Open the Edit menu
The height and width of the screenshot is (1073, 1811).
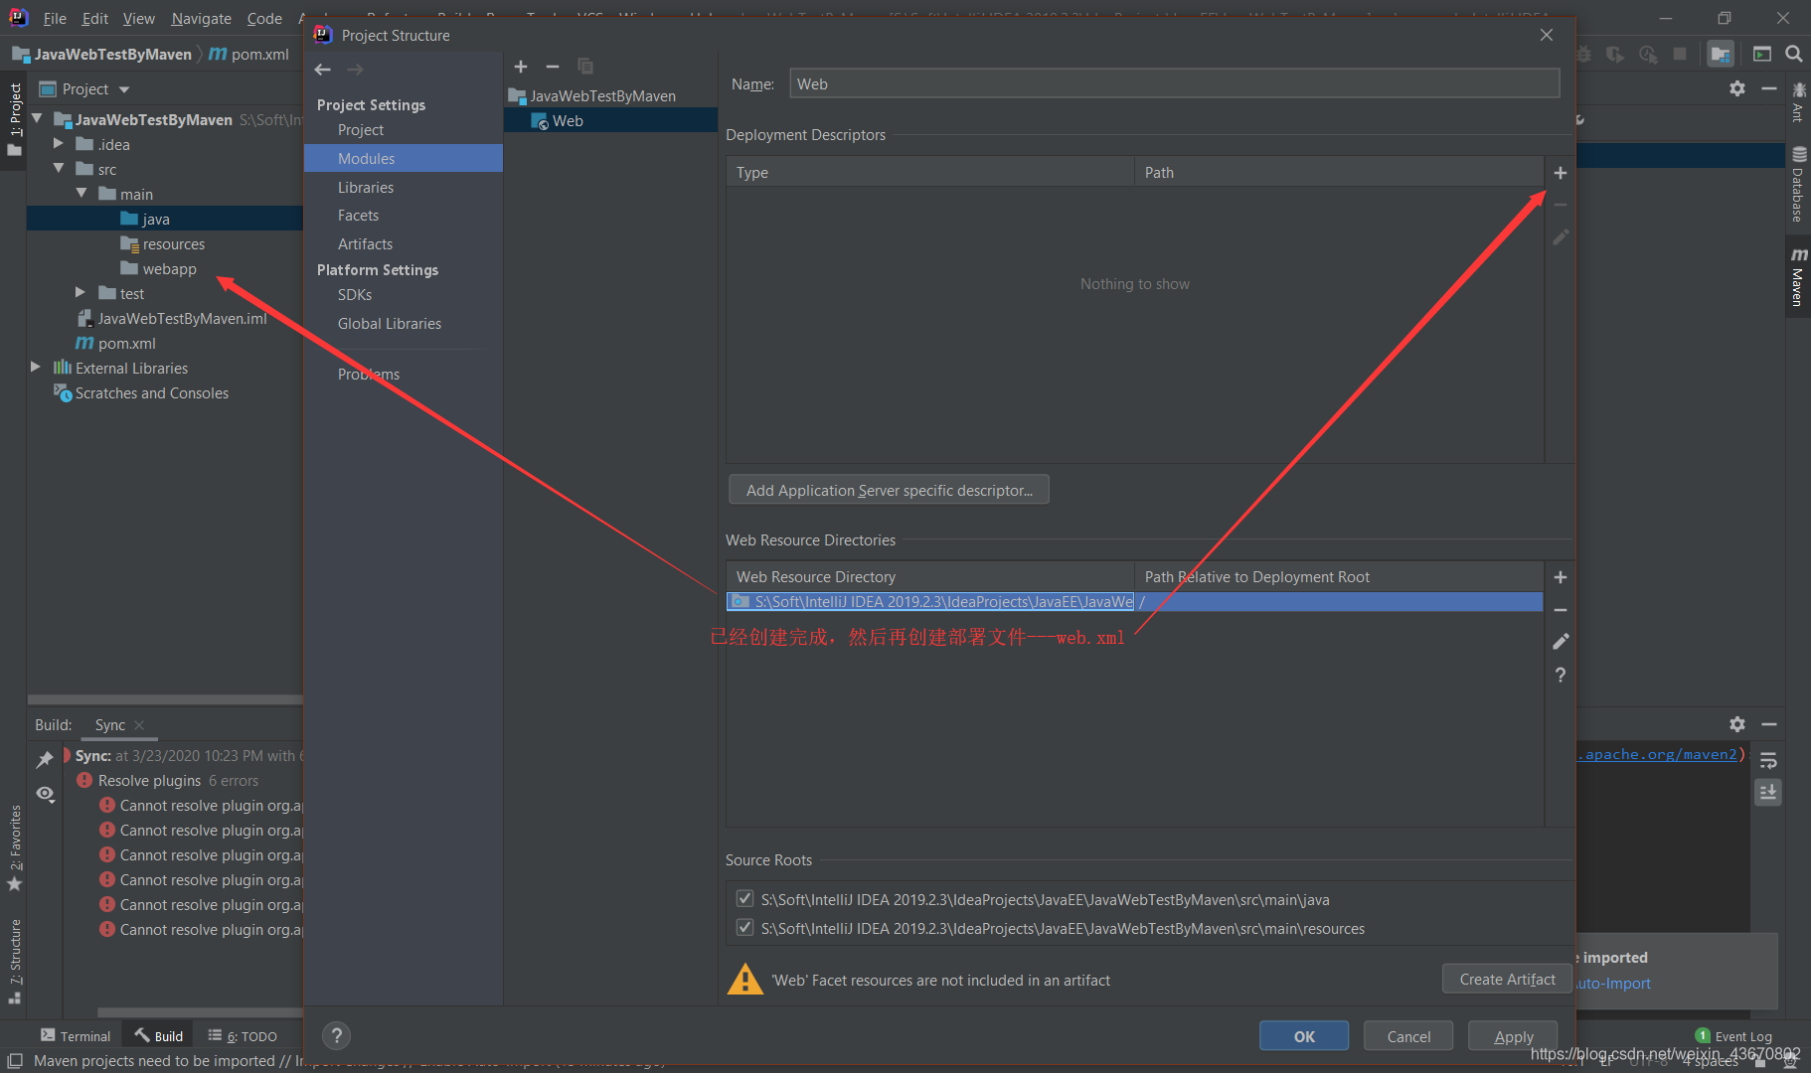(x=95, y=18)
